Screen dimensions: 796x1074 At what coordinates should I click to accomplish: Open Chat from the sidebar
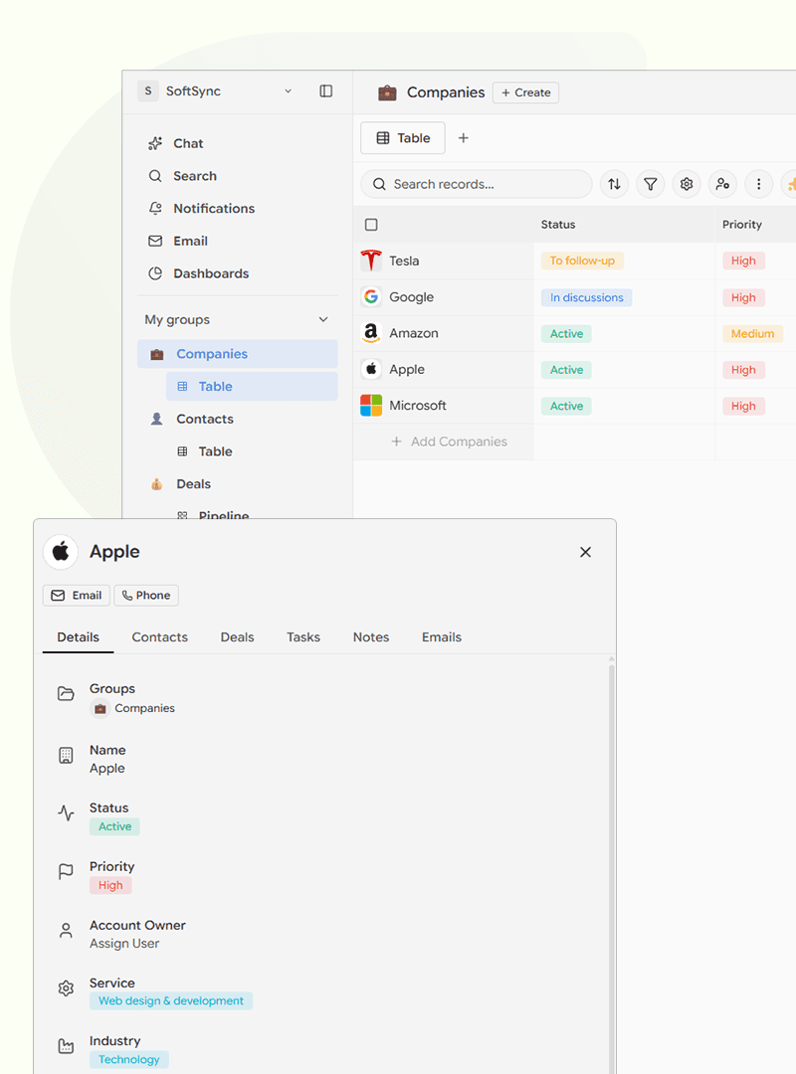[x=188, y=143]
